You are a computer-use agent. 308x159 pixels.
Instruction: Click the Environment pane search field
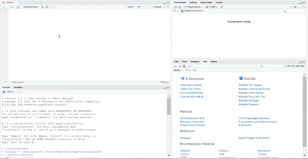[x=294, y=11]
